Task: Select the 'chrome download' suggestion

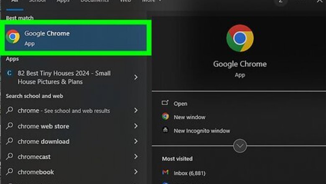Action: [x=43, y=142]
